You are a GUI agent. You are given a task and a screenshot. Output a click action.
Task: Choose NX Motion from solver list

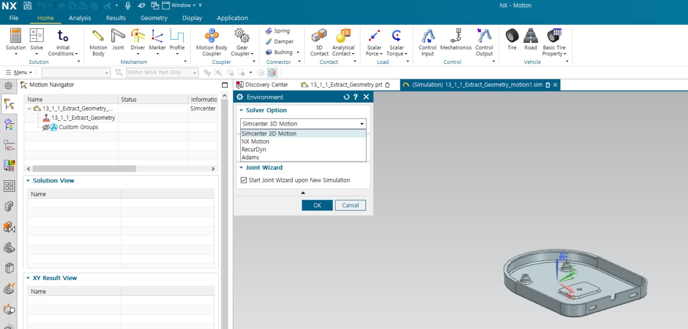tap(255, 142)
